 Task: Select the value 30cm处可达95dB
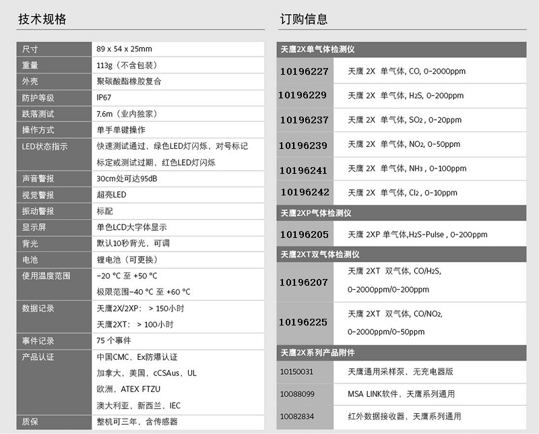coord(127,179)
